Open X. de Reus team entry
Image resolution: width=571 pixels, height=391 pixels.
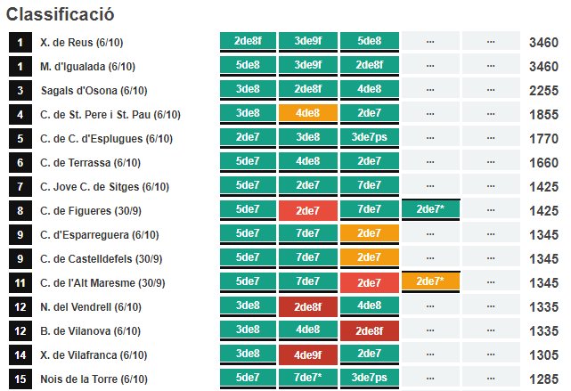(x=82, y=42)
